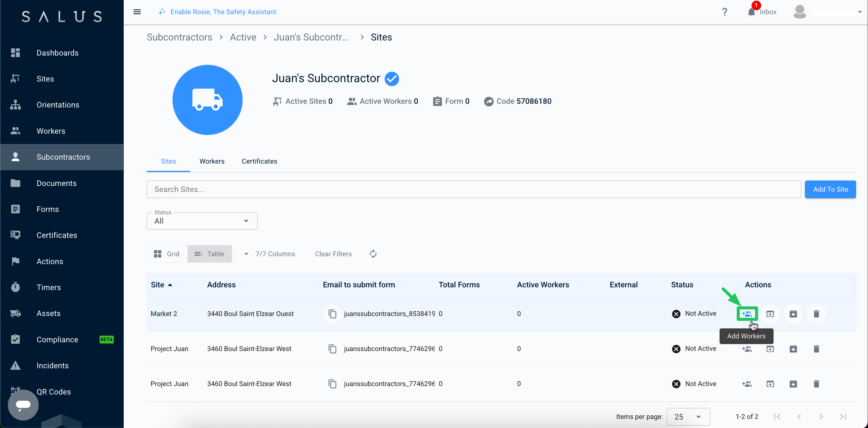
Task: Focus the Search Sites field
Action: 474,189
